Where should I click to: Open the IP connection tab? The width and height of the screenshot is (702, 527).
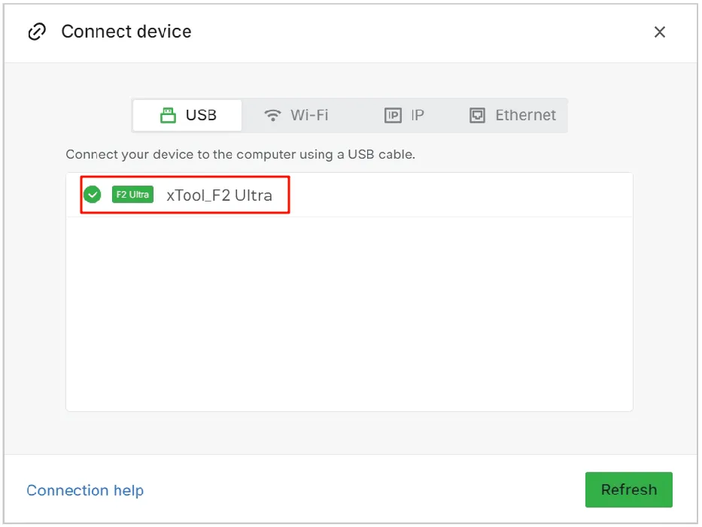click(404, 115)
